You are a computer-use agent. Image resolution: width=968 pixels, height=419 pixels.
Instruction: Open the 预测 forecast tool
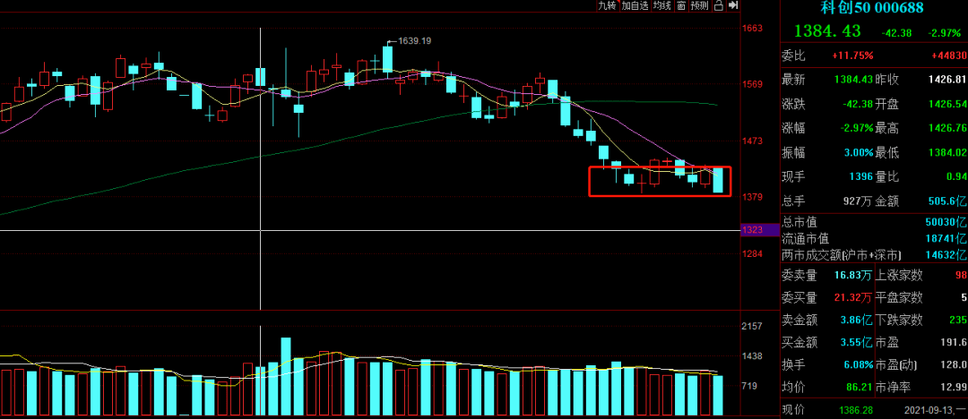point(699,6)
